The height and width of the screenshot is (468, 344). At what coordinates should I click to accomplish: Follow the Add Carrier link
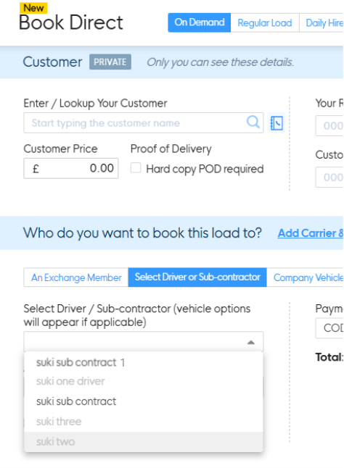click(310, 233)
